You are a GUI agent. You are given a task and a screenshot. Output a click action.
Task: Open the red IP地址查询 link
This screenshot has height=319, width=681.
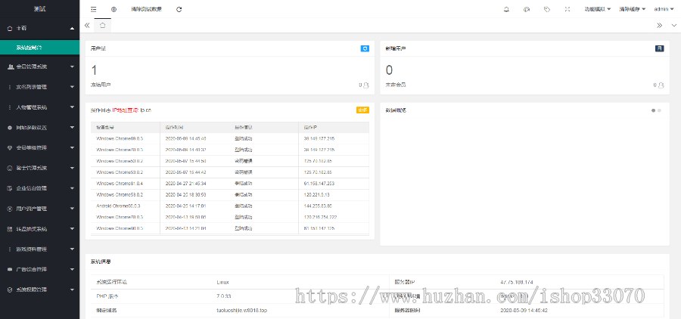tap(126, 110)
